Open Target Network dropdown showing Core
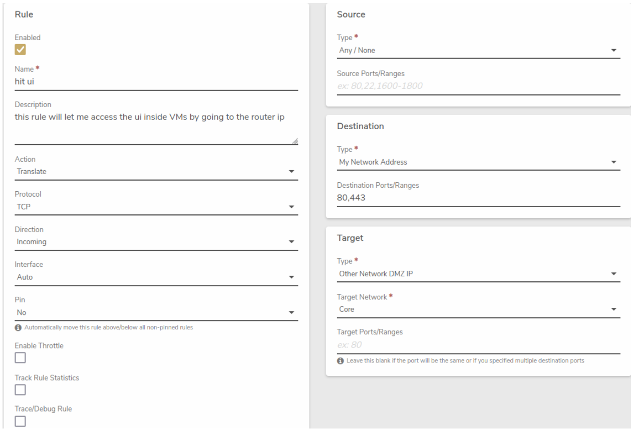Viewport: 637px width, 431px height. point(480,309)
